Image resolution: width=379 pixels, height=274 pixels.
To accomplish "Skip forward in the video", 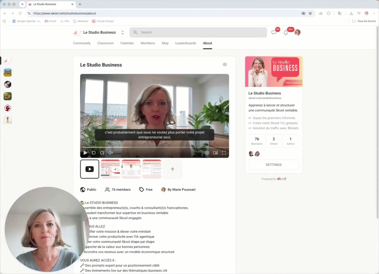I will pyautogui.click(x=102, y=153).
